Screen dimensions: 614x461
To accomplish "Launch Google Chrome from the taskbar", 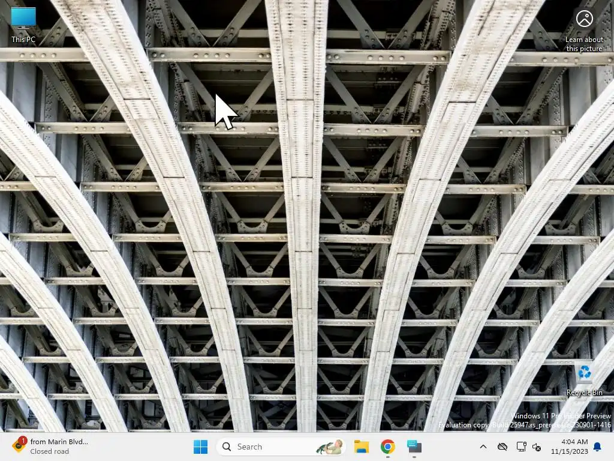I will 388,447.
